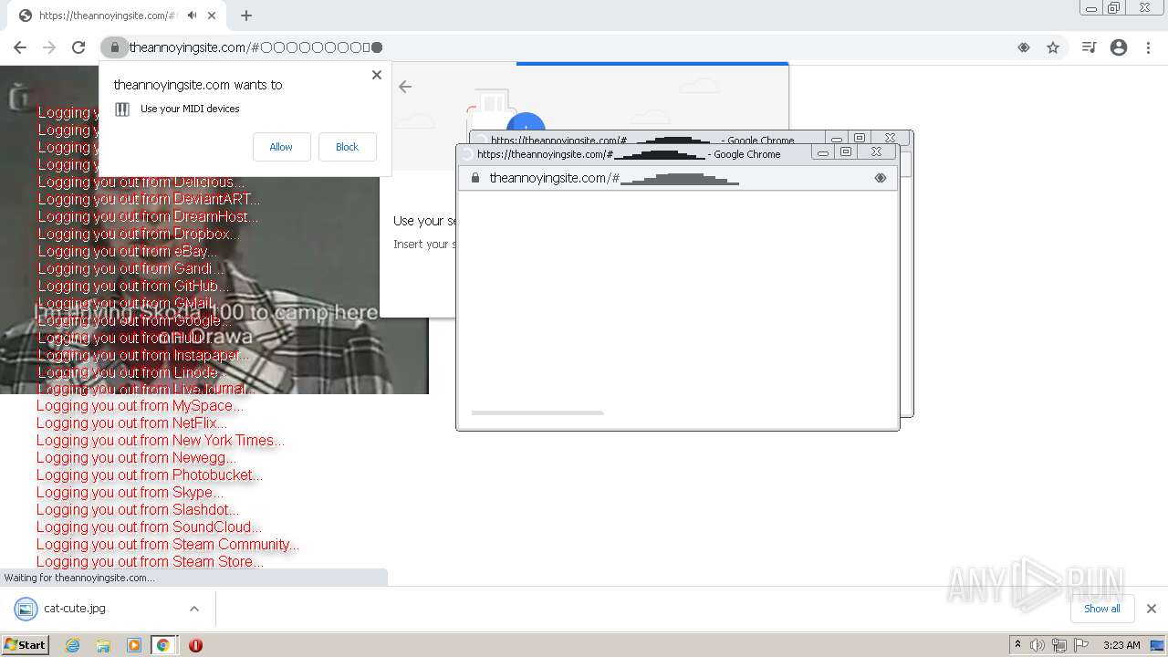Click the horizontal scrollbar in popup window

(537, 413)
